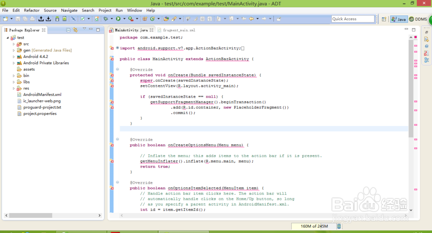Screen dimensions: 432x233
Task: Open the Run dropdown arrow
Action: [x=124, y=19]
